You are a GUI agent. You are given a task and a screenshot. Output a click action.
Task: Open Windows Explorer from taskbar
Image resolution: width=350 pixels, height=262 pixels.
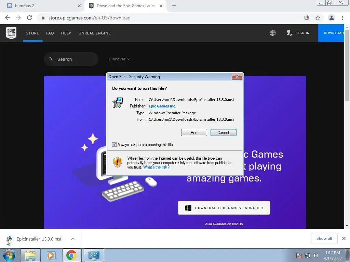(30, 255)
